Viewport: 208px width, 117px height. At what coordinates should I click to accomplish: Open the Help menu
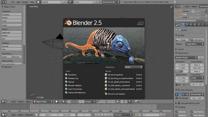click(x=32, y=2)
